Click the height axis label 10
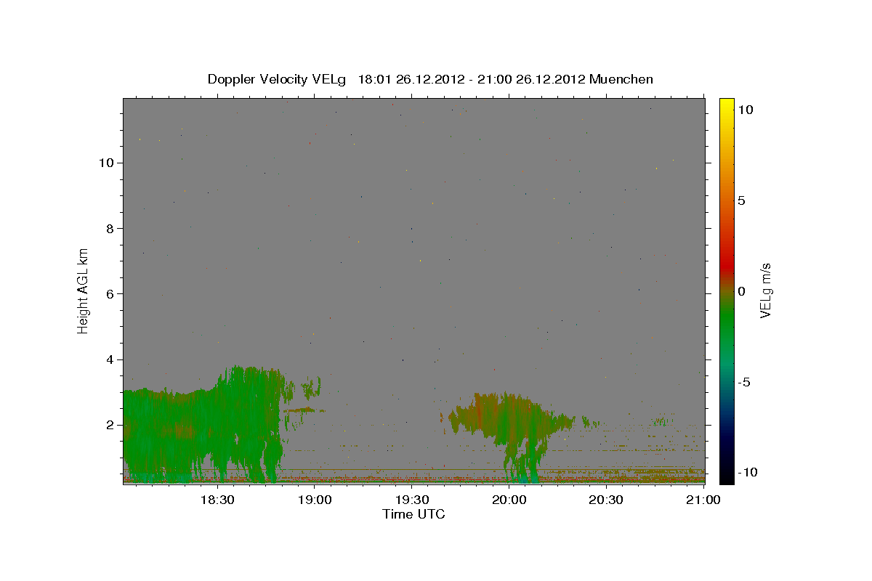The height and width of the screenshot is (581, 872). (106, 163)
